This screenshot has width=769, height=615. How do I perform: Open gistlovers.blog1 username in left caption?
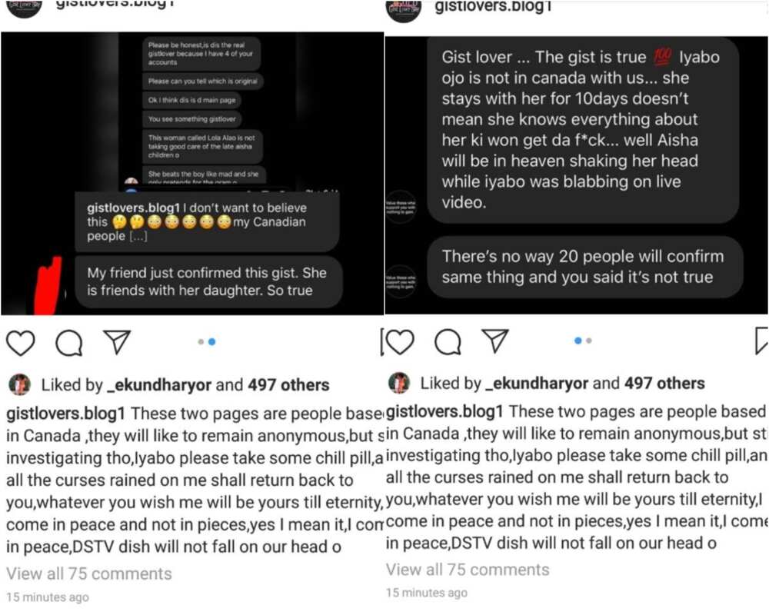[x=65, y=414]
